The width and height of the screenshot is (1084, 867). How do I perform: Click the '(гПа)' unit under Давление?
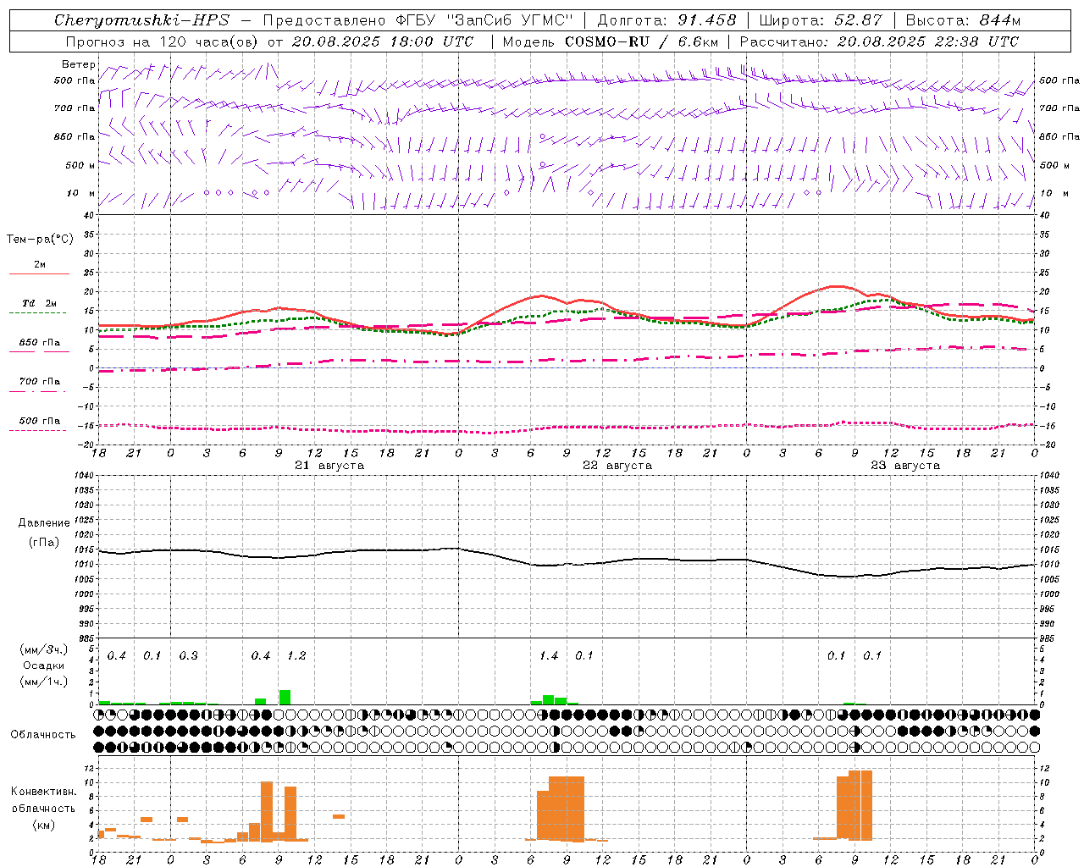(x=44, y=543)
